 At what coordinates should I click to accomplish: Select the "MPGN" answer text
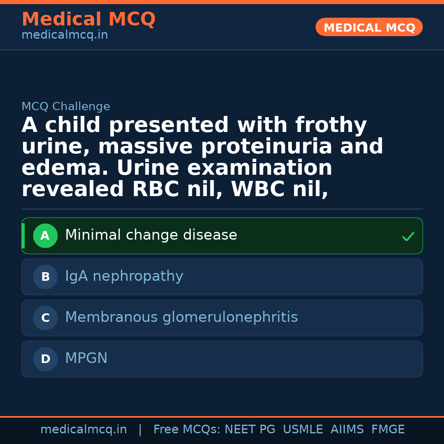point(86,358)
